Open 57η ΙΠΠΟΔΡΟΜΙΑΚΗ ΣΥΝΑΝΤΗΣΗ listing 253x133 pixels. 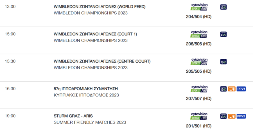click(x=86, y=89)
